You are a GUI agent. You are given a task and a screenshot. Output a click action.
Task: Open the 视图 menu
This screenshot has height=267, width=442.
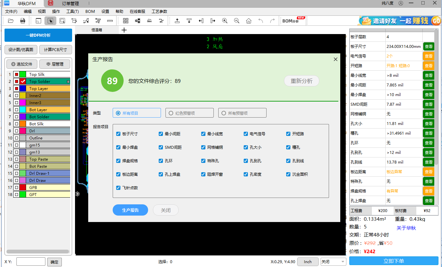42,11
